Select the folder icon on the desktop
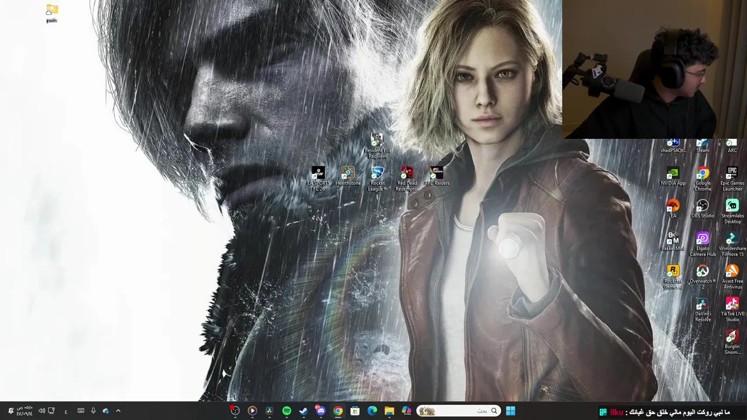 tap(52, 13)
